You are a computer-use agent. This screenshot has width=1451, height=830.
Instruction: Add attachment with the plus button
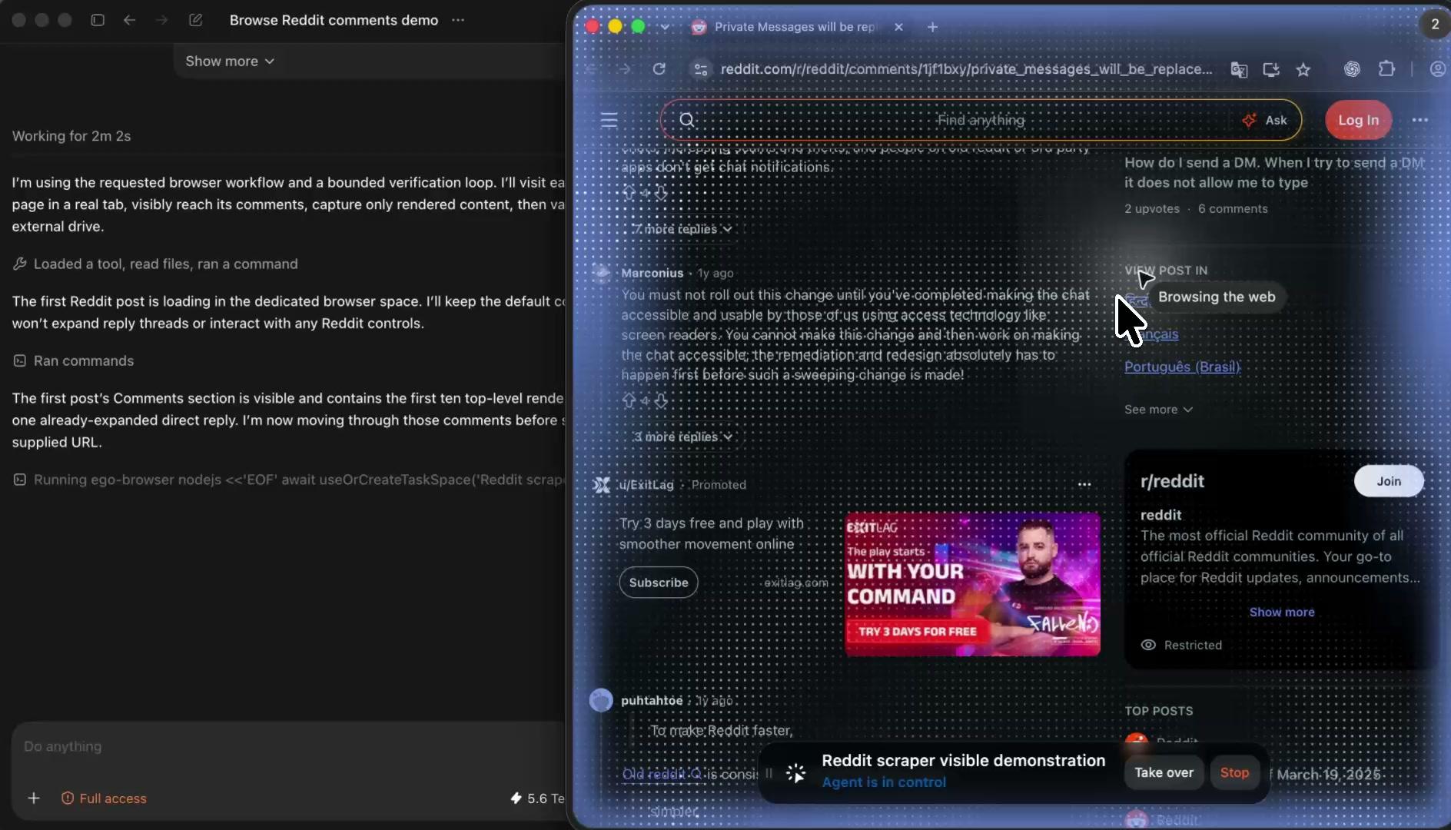click(34, 798)
